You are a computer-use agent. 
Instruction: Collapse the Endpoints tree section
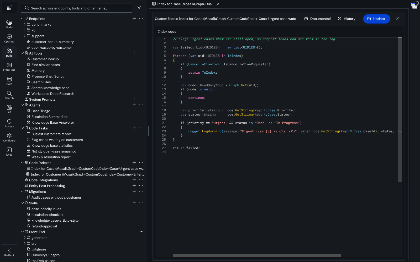click(23, 19)
